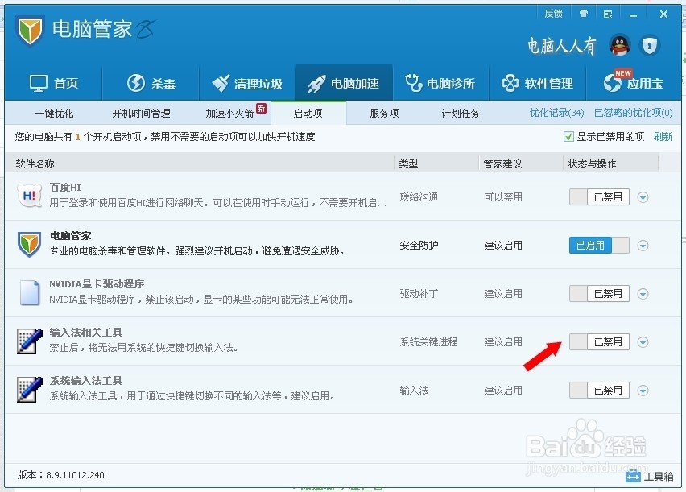This screenshot has height=492, width=686.
Task: Open the main menu icon in title bar
Action: pyautogui.click(x=608, y=14)
